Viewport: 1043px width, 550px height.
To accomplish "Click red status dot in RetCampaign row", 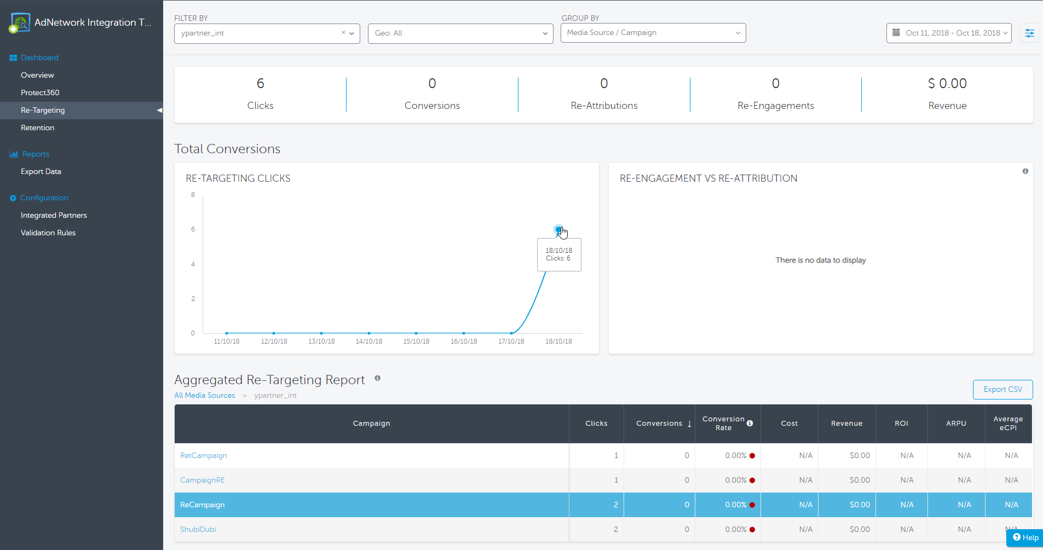I will [x=752, y=456].
